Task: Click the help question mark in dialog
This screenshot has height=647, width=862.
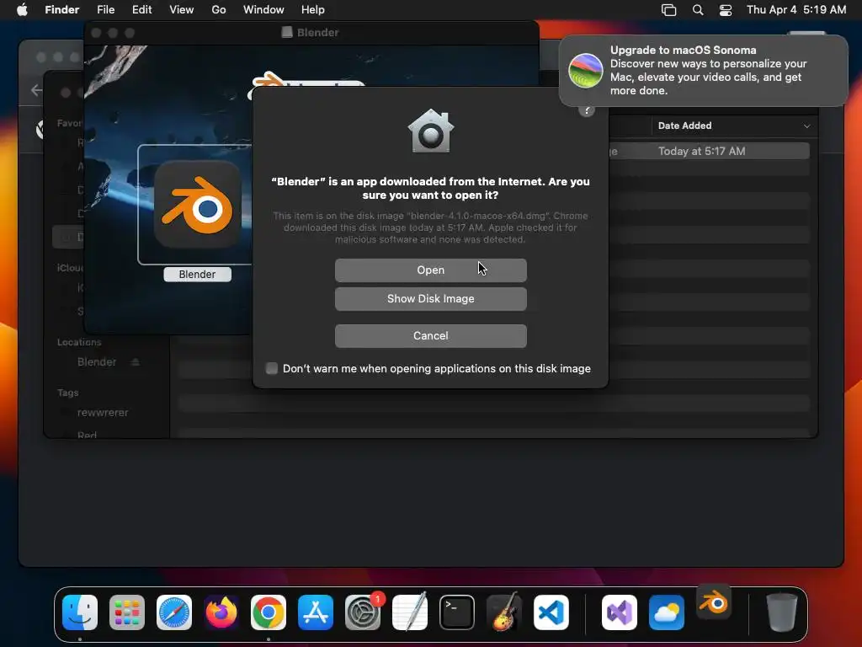Action: click(587, 110)
